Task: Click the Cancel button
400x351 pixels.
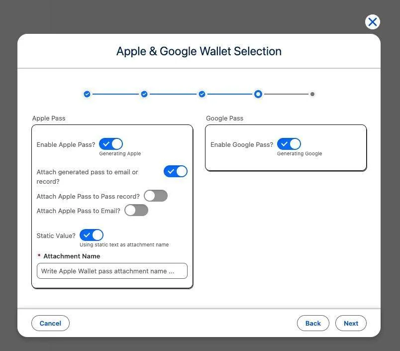Action: pyautogui.click(x=50, y=323)
